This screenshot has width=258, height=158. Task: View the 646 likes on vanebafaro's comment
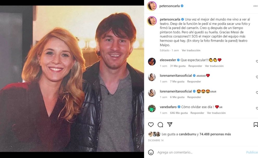coord(179,113)
